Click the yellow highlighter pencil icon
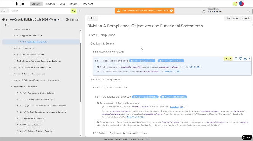 coord(226,59)
